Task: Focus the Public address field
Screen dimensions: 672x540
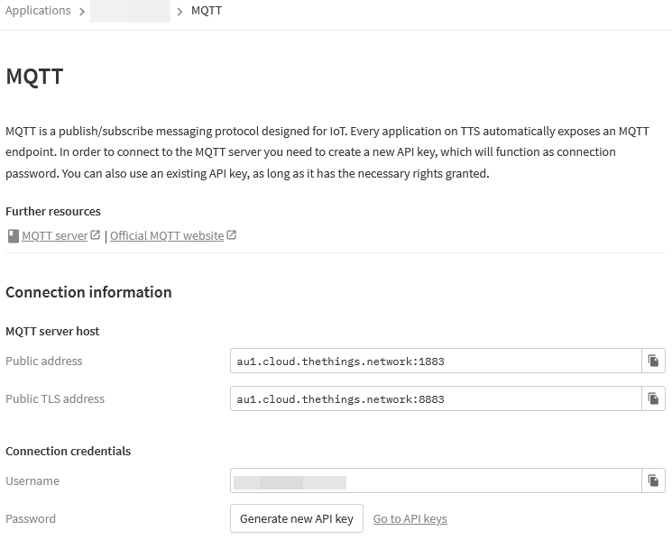Action: (436, 361)
